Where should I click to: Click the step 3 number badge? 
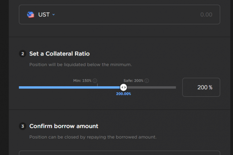click(x=23, y=126)
